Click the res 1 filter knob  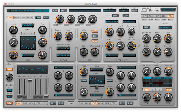coord(120,32)
